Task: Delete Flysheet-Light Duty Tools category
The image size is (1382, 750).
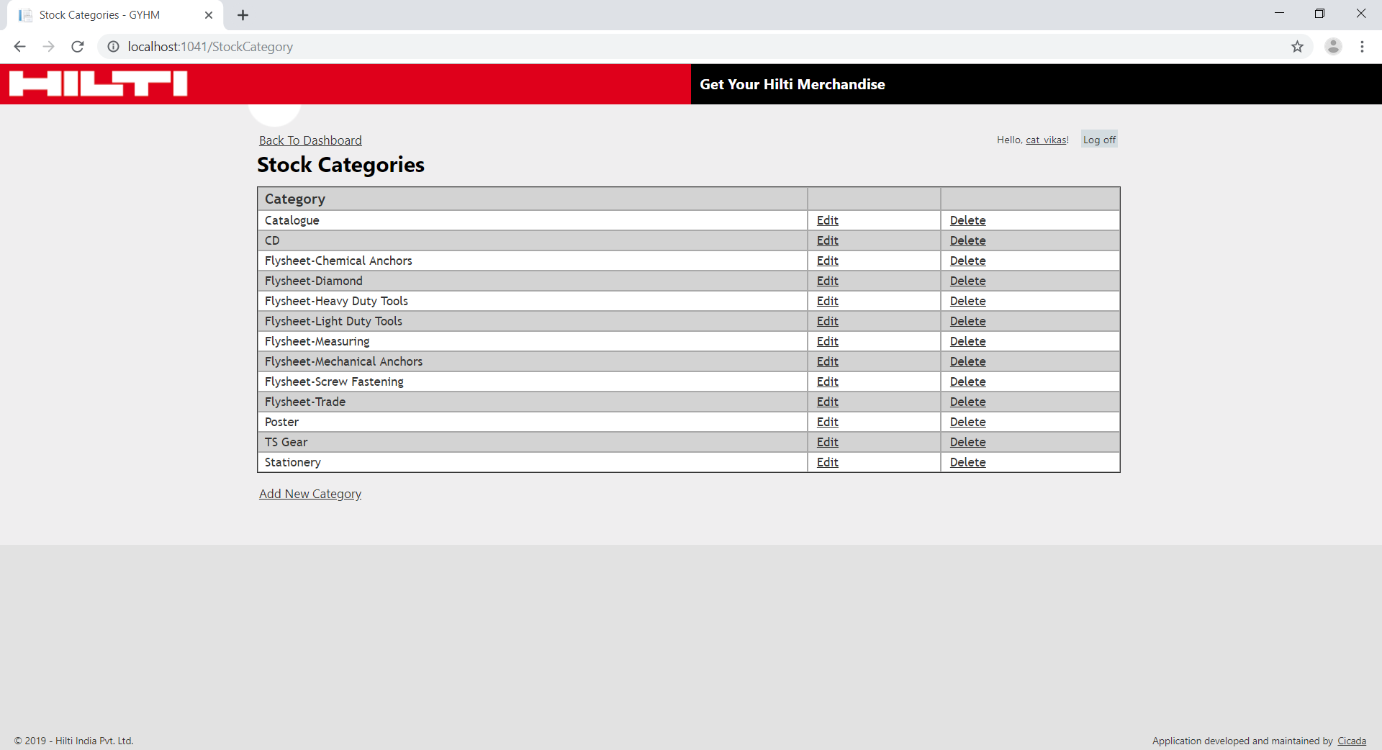Action: (967, 321)
